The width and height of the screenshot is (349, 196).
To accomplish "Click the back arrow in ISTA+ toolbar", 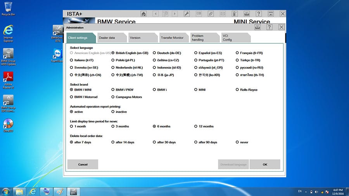I will [155, 14].
